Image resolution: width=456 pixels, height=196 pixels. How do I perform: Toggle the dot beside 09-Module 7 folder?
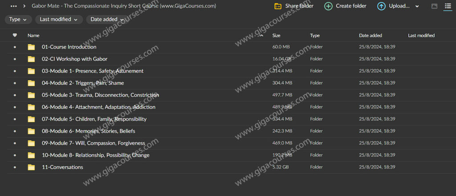point(15,143)
